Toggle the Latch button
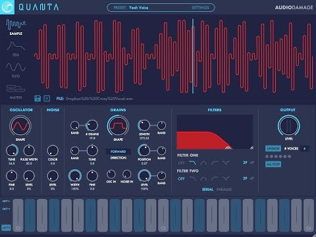 (6, 228)
